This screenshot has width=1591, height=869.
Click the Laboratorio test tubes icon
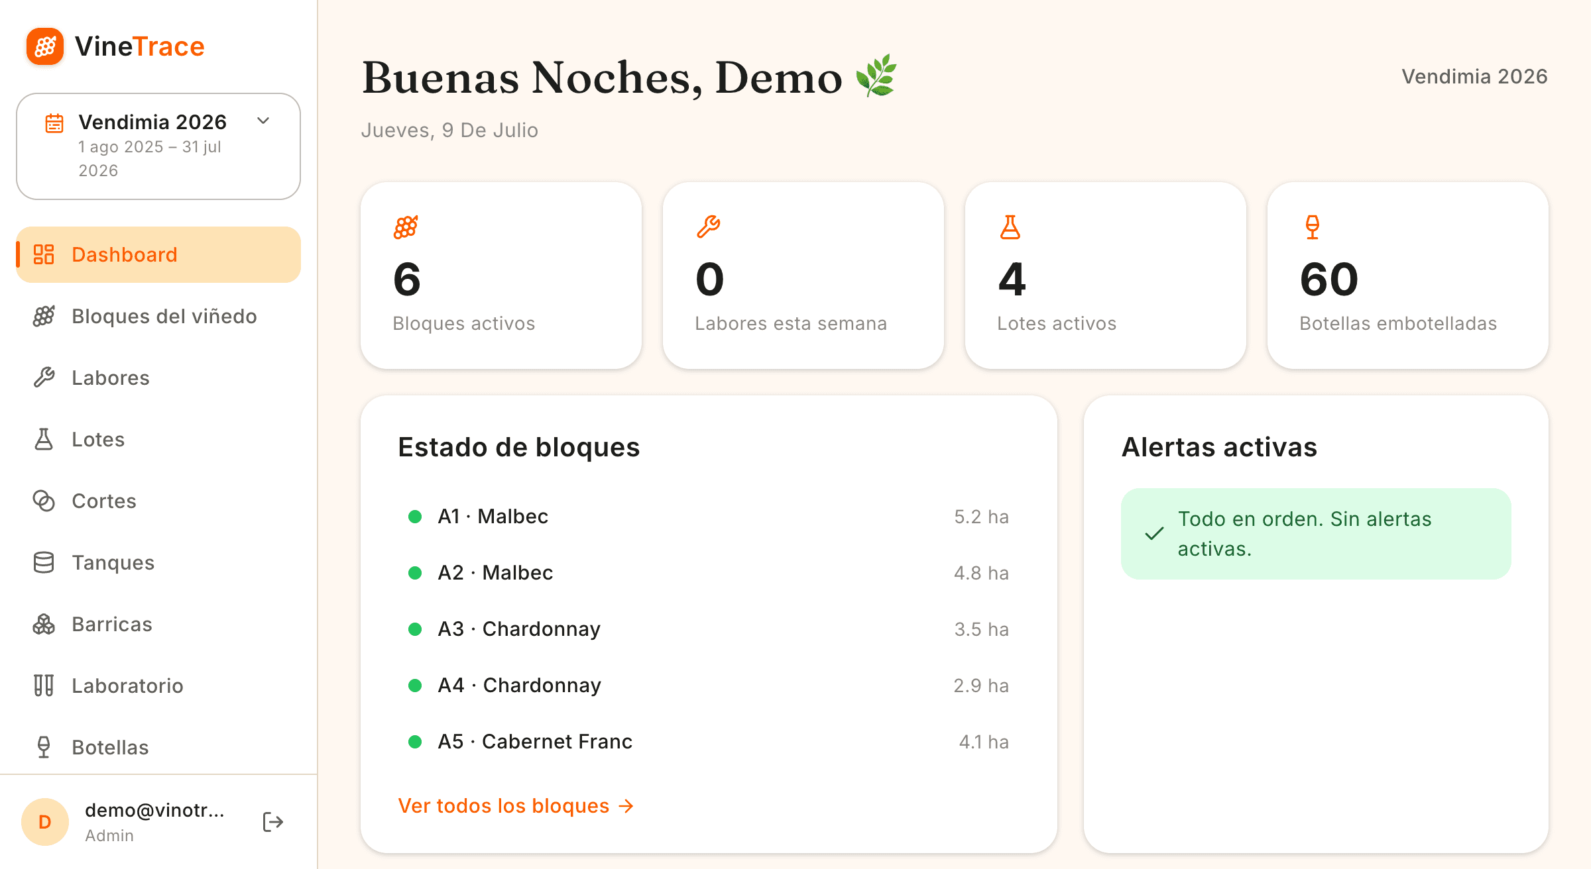coord(44,686)
